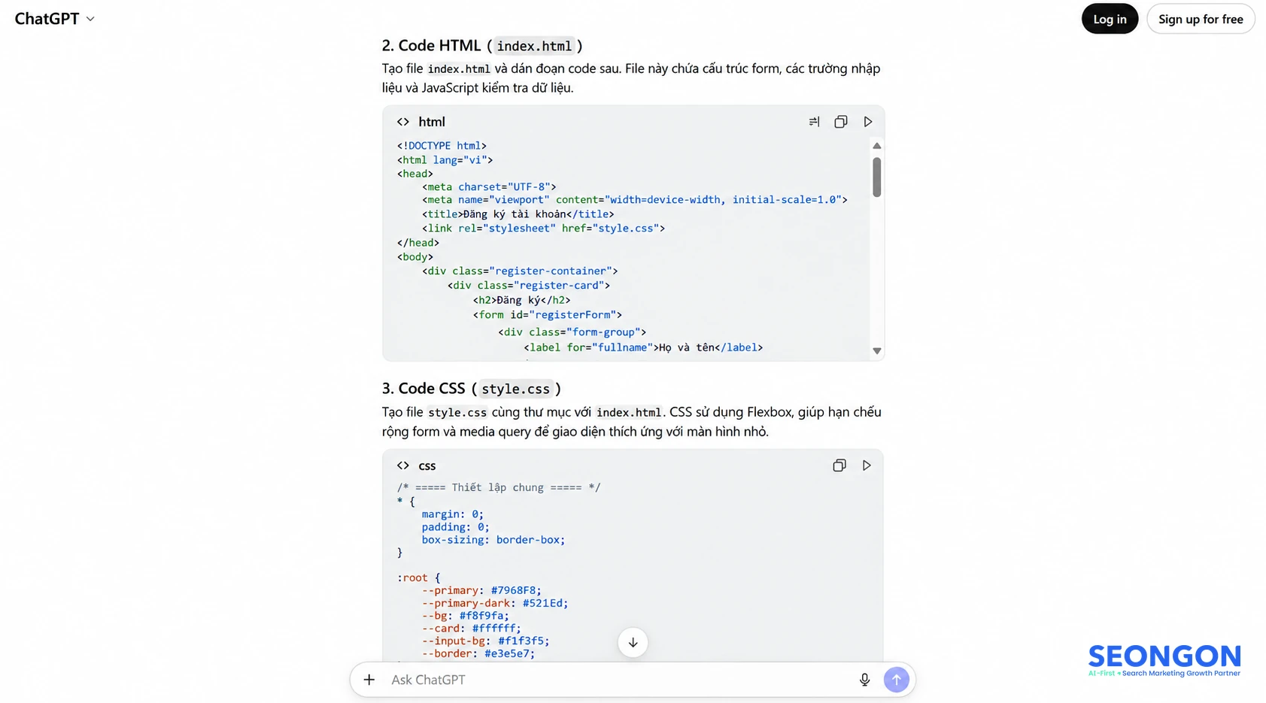Click the "box-sizing: border-box;" css line
Screen dimensions: 1266x703
(x=493, y=540)
